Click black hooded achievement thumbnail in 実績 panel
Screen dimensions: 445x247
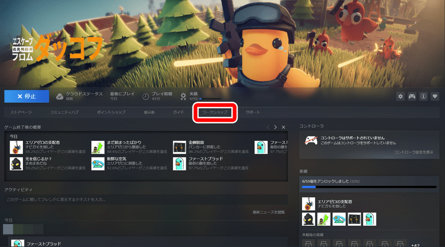[309, 219]
